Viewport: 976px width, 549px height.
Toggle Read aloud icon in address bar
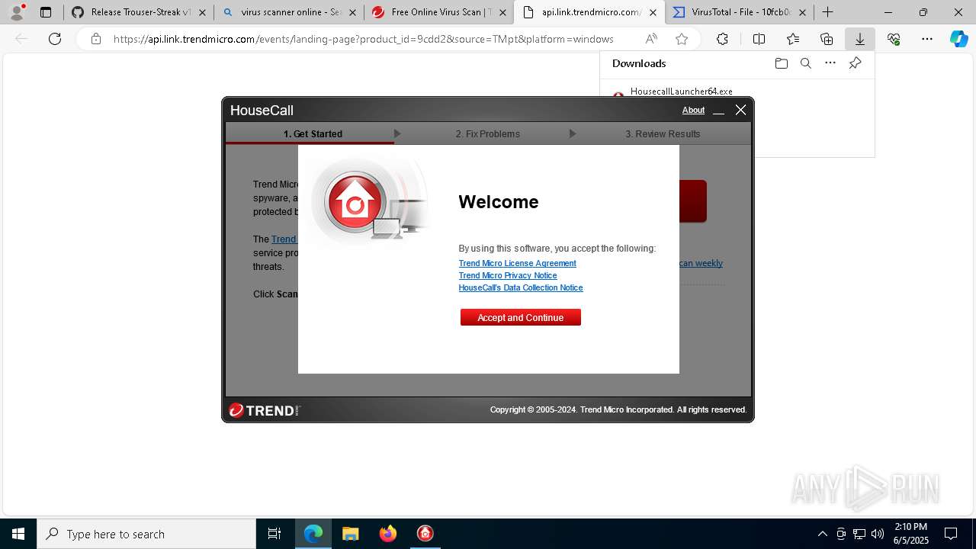click(651, 39)
